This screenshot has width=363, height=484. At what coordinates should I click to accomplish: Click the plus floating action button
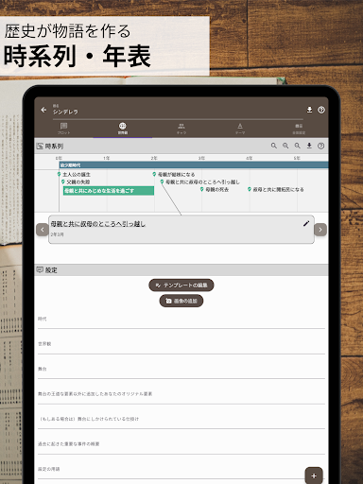coord(314,475)
